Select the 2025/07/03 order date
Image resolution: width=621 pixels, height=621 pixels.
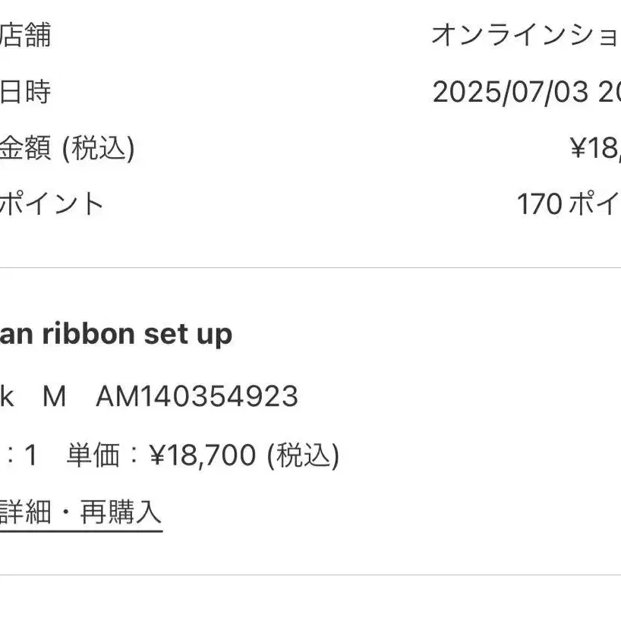tap(510, 92)
